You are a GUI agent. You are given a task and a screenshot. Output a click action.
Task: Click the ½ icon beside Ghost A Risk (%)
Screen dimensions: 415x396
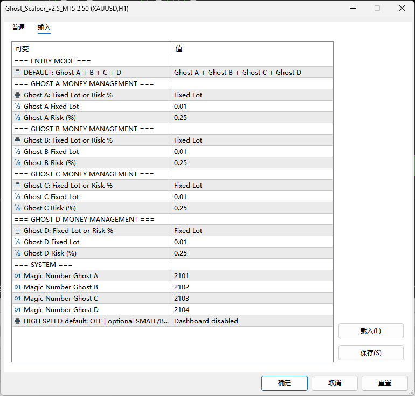click(17, 117)
